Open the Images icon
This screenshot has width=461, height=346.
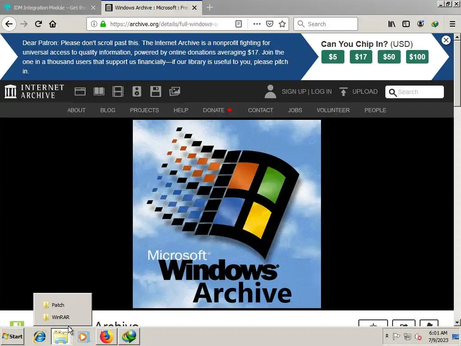(x=175, y=91)
